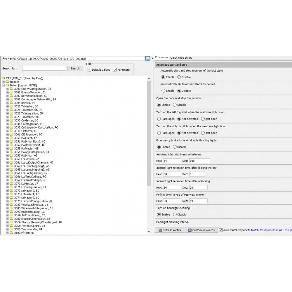
Task: Click the Refresh match button icon
Action: [160, 230]
